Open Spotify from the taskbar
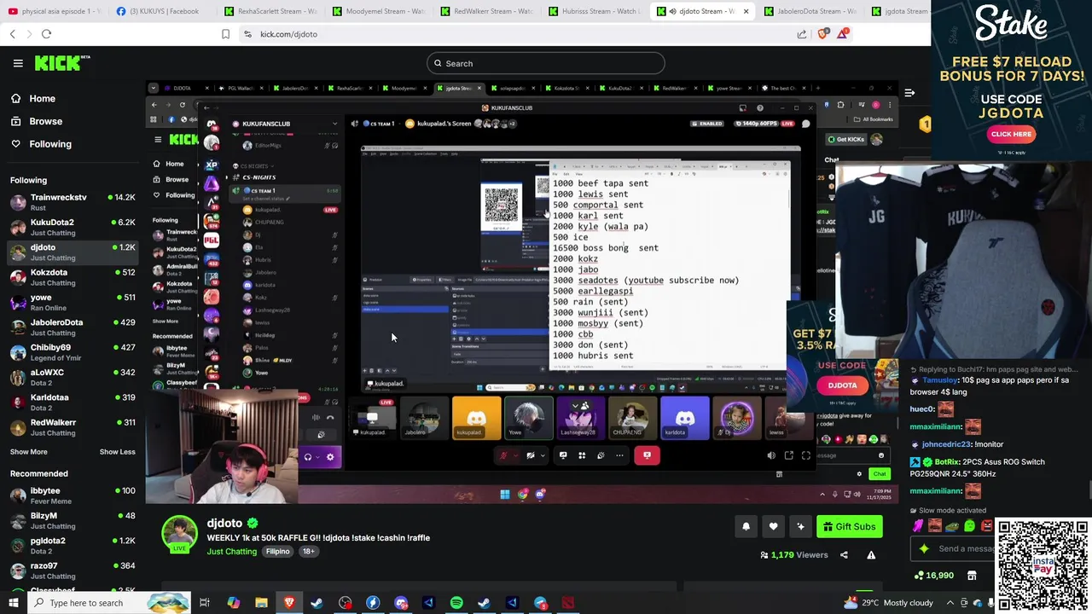1092x614 pixels. click(x=456, y=603)
